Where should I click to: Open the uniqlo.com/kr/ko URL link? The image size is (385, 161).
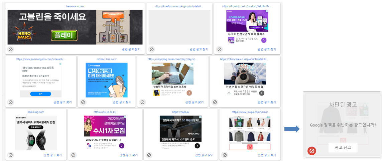click(x=250, y=112)
